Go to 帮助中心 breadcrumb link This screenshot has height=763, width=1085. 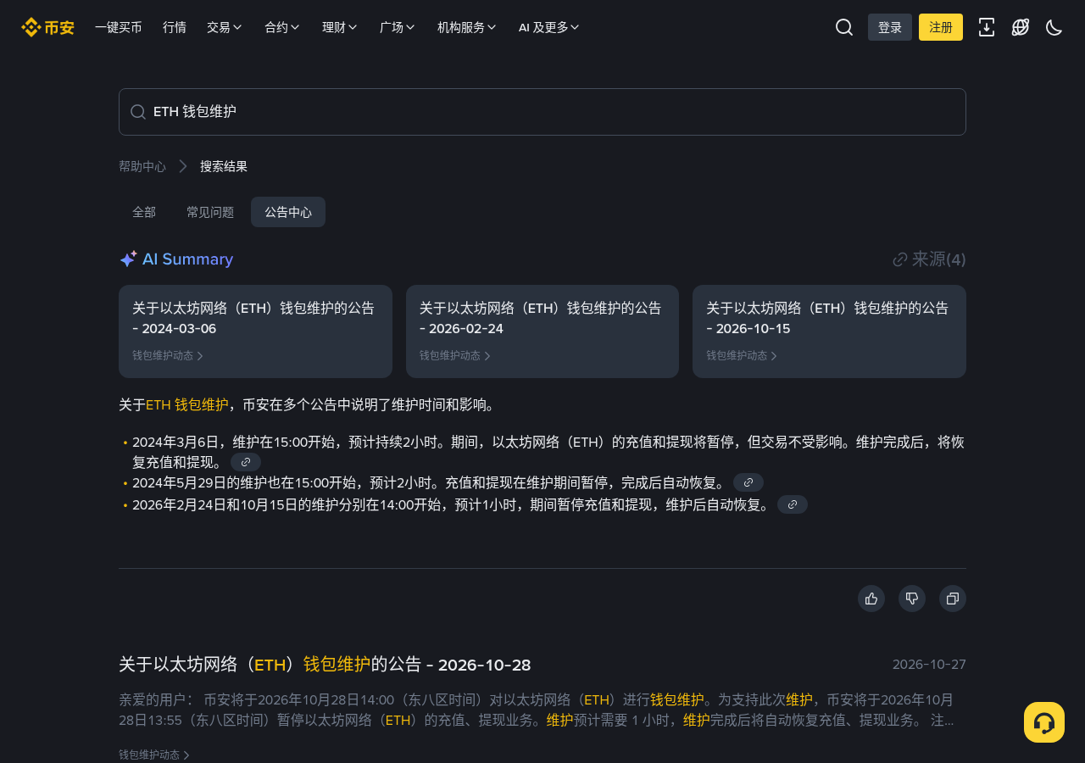[142, 166]
